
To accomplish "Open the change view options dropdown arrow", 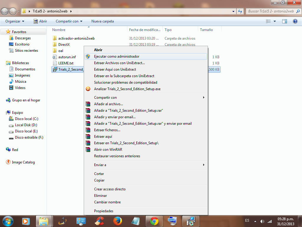I will coord(275,21).
